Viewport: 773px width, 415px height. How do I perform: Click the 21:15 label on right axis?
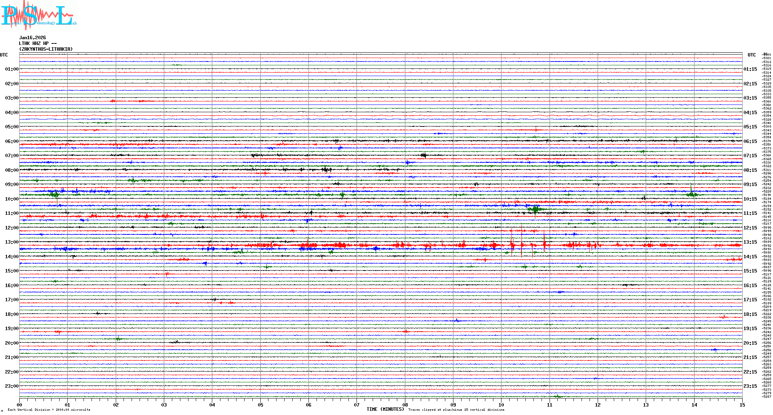click(x=750, y=357)
